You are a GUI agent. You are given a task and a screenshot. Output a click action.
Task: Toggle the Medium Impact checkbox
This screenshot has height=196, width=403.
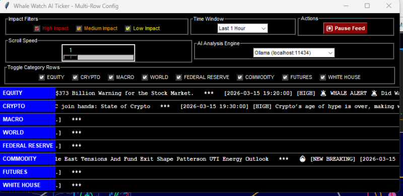tap(79, 29)
